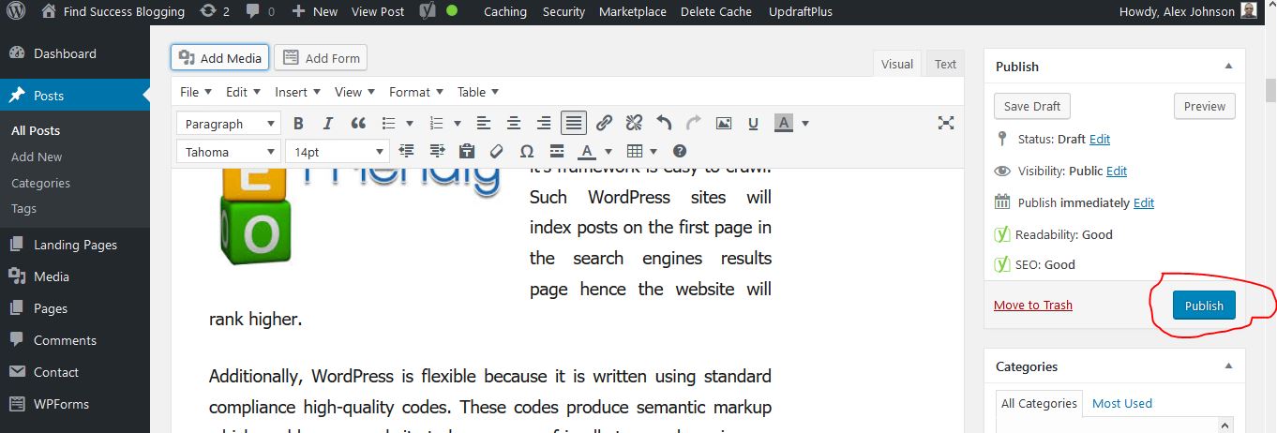Open the View menu
Viewport: 1277px width, 433px height.
tap(354, 92)
